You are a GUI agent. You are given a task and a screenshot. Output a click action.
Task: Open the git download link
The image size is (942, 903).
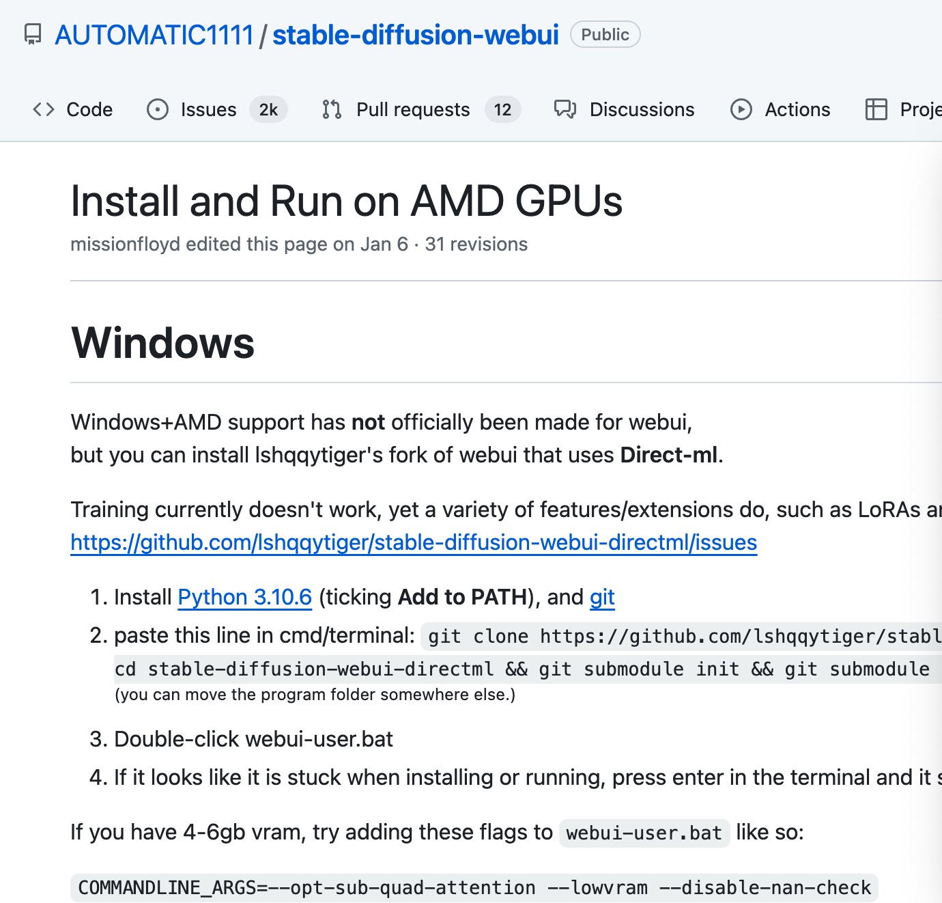tap(602, 597)
